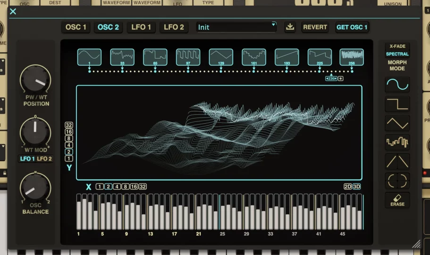Set Y grid resolution to 8
The image size is (430, 255).
click(69, 138)
